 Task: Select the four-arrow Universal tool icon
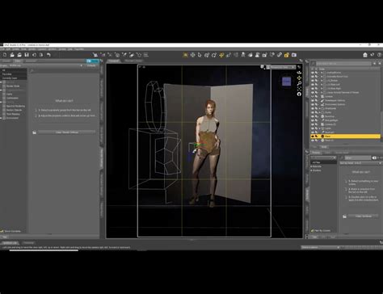point(192,55)
